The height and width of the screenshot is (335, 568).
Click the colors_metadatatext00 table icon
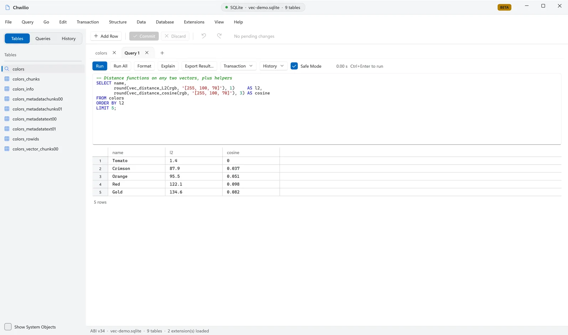7,119
